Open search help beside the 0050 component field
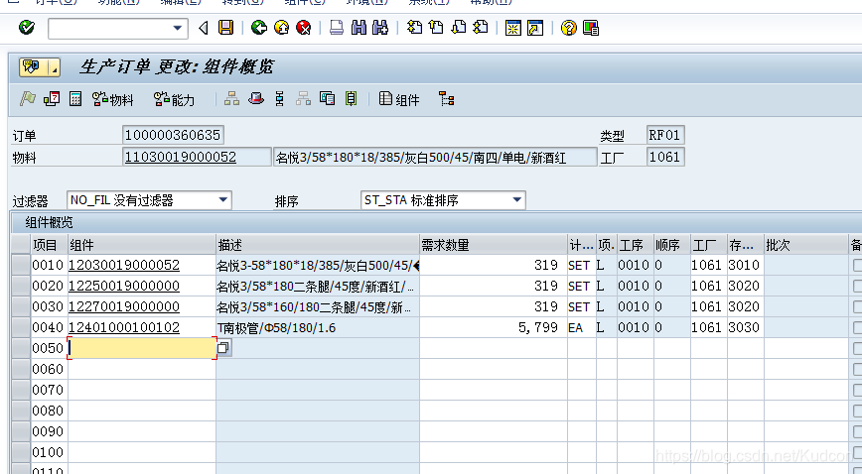The height and width of the screenshot is (474, 862). coord(223,348)
